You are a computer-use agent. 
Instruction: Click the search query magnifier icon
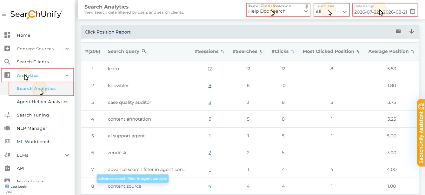pyautogui.click(x=144, y=51)
